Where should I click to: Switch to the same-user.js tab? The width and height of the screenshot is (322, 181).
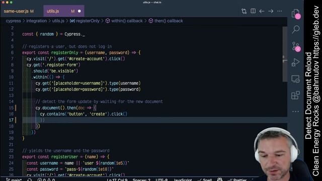(19, 11)
